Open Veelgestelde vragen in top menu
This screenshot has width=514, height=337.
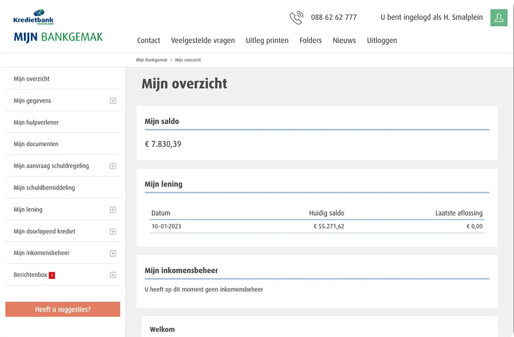[x=203, y=40]
